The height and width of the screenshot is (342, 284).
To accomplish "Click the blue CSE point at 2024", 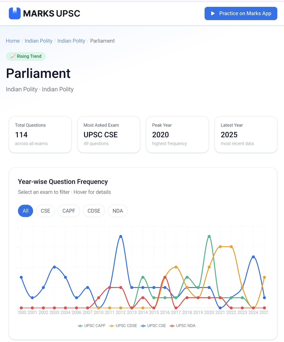I will 253,257.
